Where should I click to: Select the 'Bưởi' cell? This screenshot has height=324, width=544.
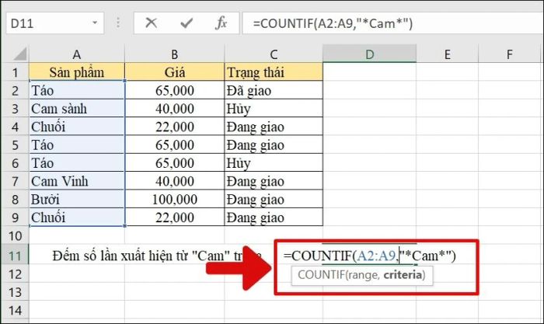pyautogui.click(x=77, y=200)
